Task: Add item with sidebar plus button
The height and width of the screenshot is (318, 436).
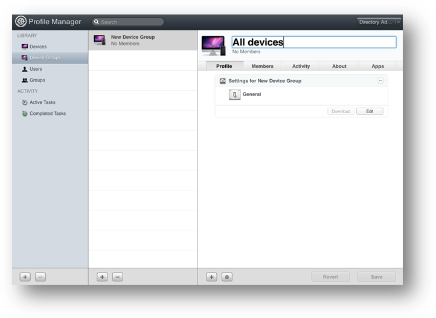Action: [x=25, y=277]
